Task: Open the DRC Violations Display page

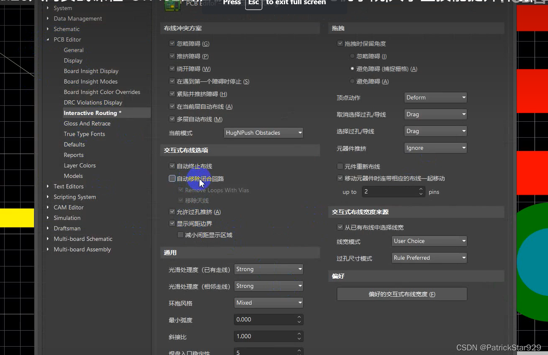Action: 93,102
